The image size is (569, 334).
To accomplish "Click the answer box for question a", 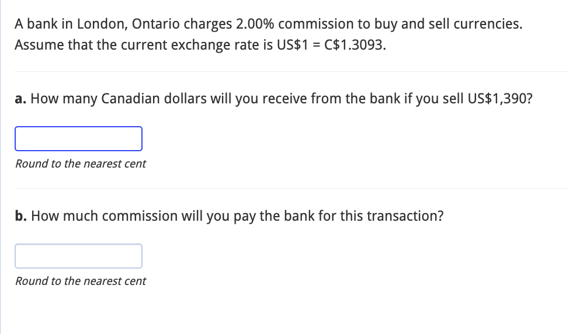I will coord(78,138).
